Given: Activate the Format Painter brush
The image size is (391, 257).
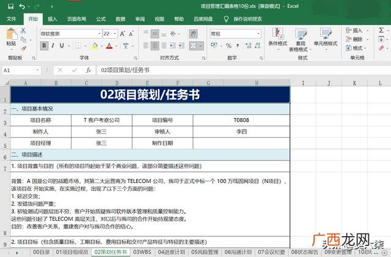Looking at the screenshot, I should pyautogui.click(x=23, y=48).
